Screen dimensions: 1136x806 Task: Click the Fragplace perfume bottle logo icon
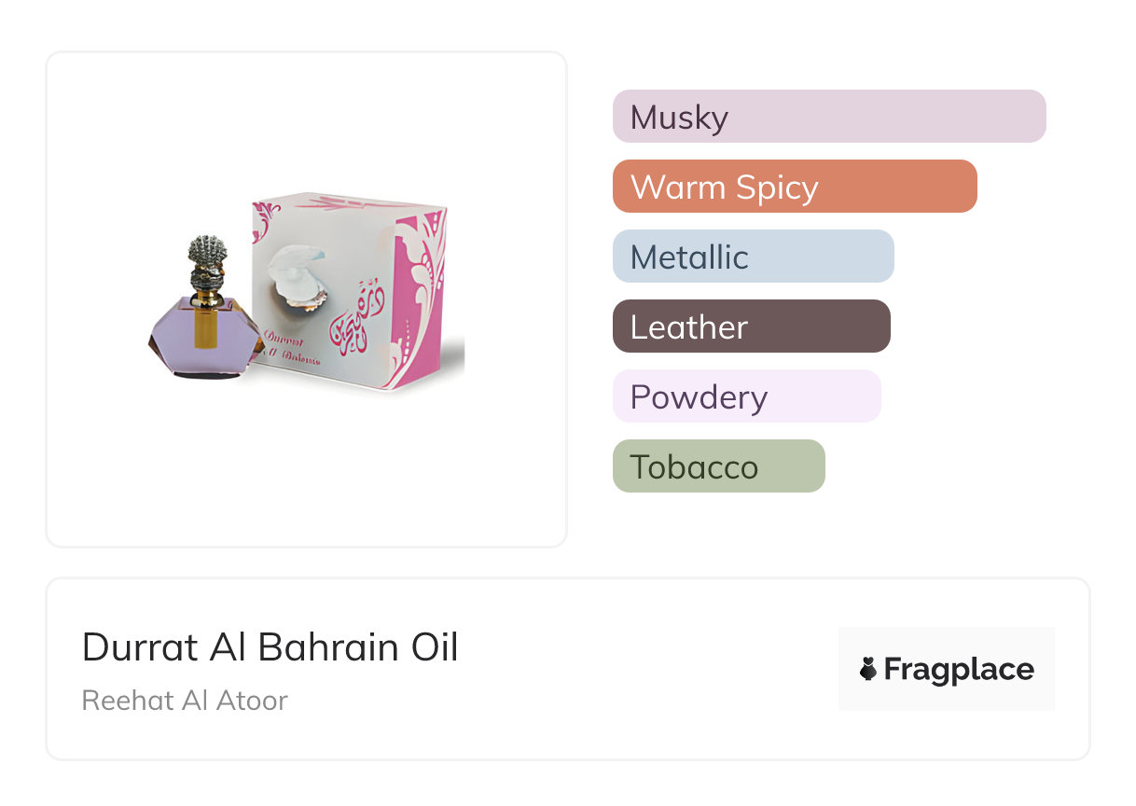coord(868,669)
